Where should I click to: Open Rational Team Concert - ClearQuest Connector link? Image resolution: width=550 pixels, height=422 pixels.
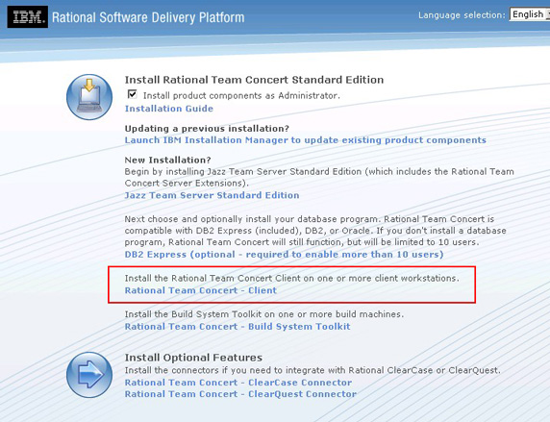[x=240, y=394]
